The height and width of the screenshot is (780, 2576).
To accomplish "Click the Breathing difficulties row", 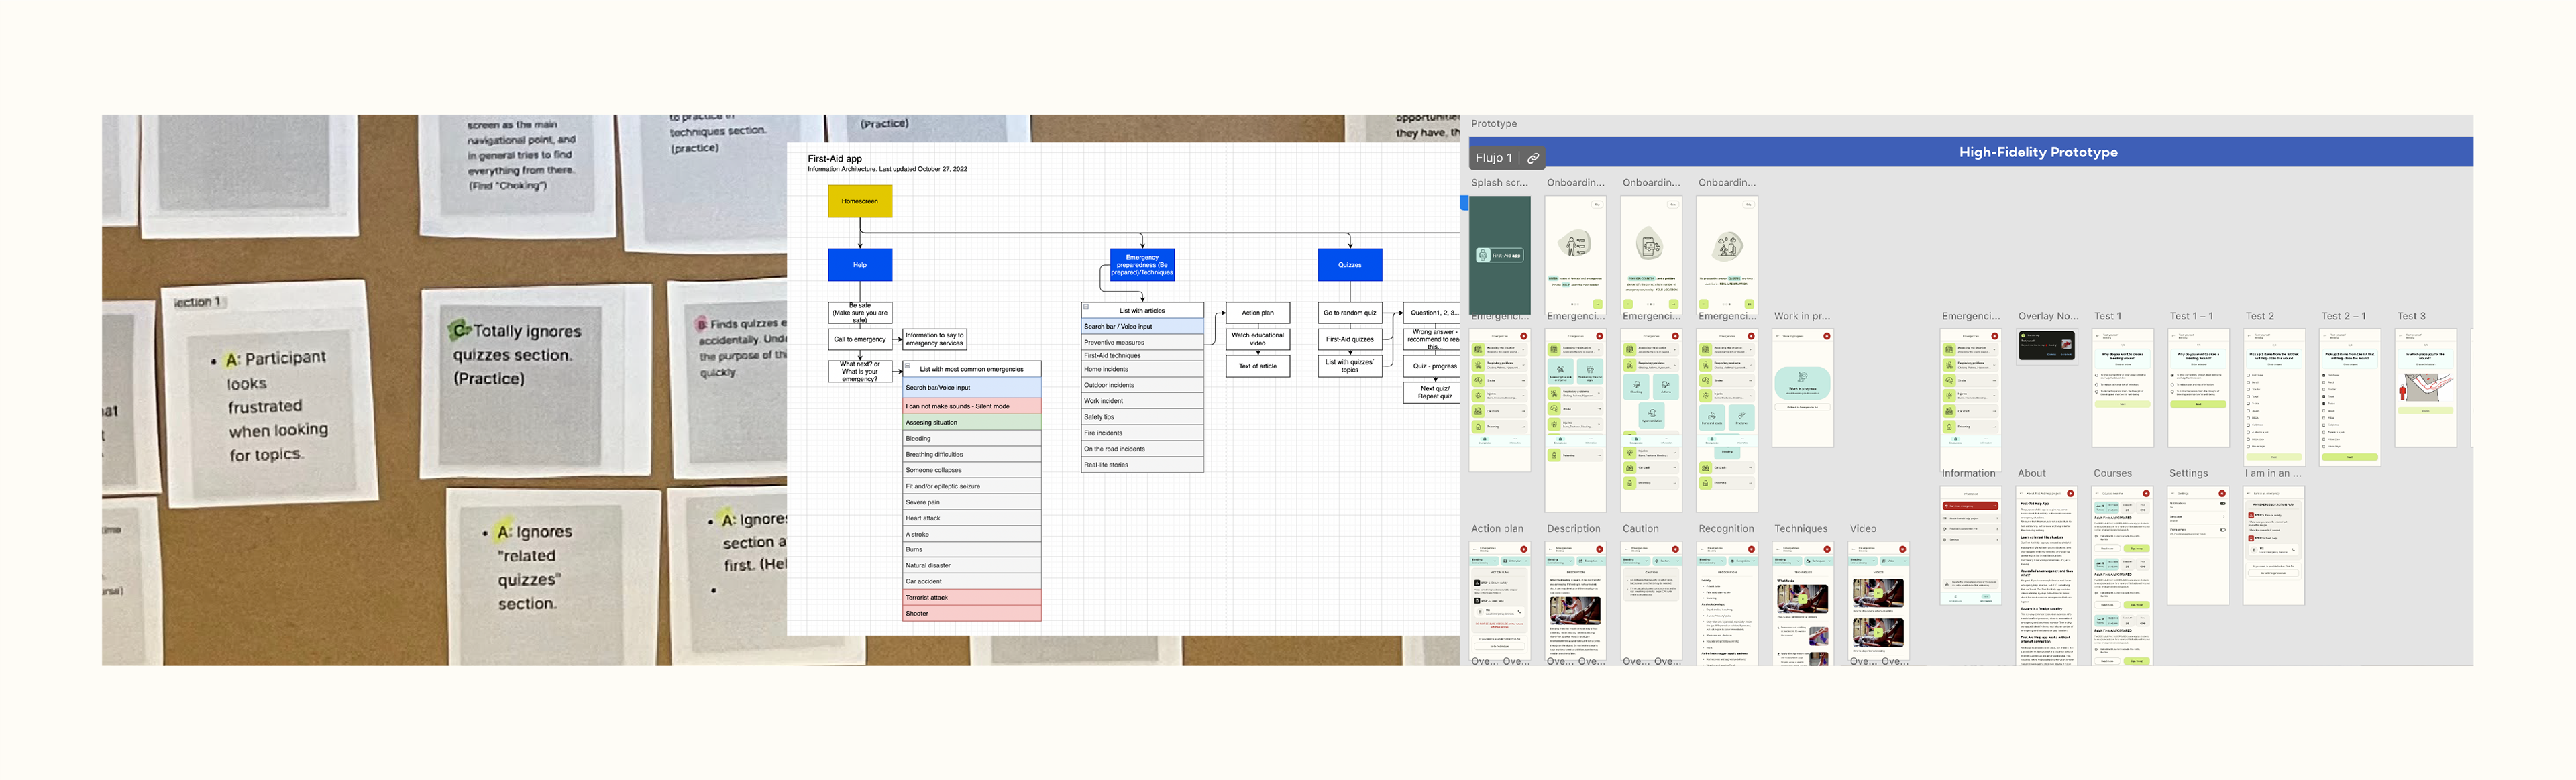I will coord(972,454).
